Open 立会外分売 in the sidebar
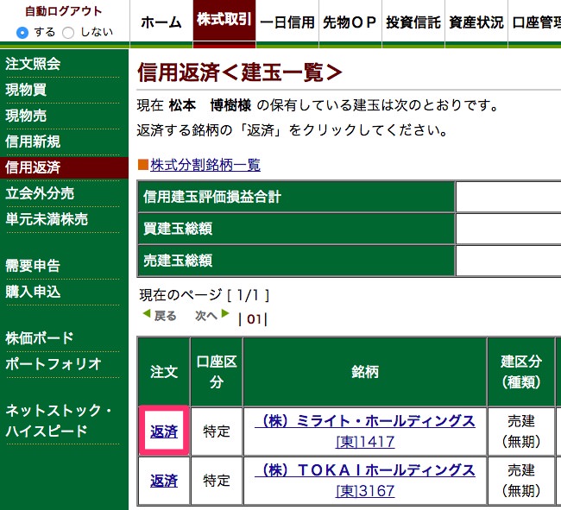The image size is (561, 510). click(x=40, y=193)
